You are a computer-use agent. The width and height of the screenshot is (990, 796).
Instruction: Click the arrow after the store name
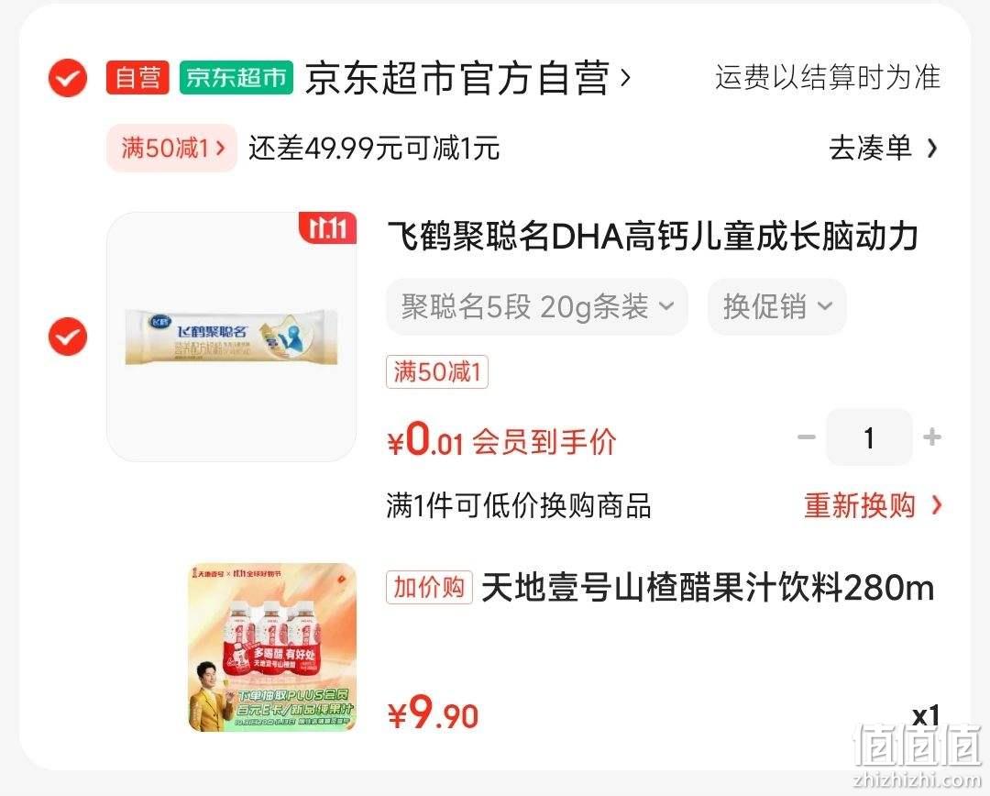coord(625,78)
